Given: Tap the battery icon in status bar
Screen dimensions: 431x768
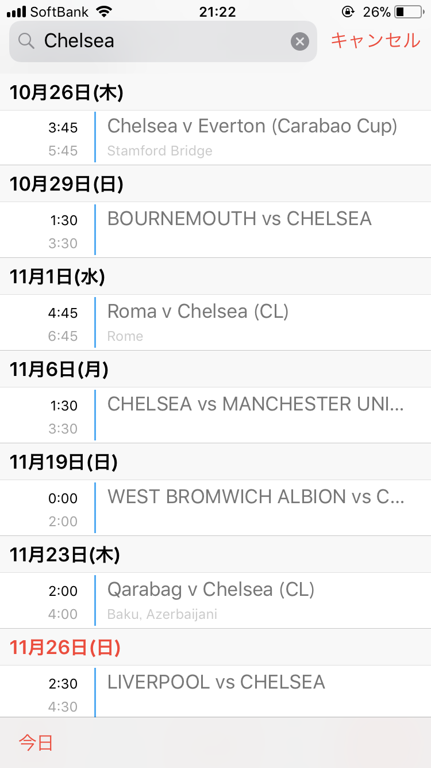Looking at the screenshot, I should point(409,12).
